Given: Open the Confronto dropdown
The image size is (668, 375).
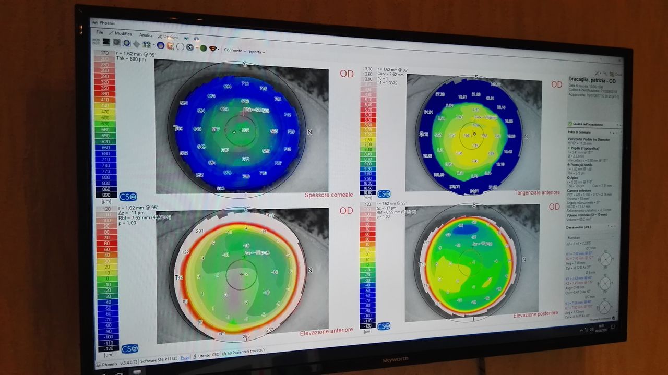Looking at the screenshot, I should pyautogui.click(x=234, y=51).
